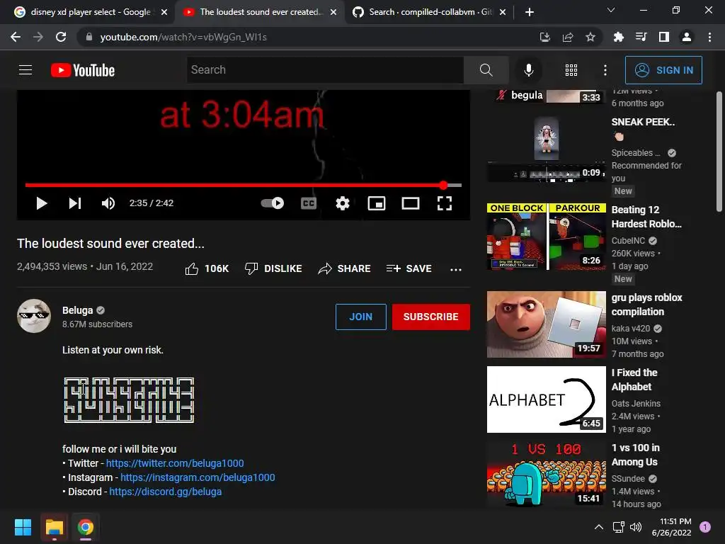725x544 pixels.
Task: Go to the YouTube home logo
Action: [x=83, y=70]
